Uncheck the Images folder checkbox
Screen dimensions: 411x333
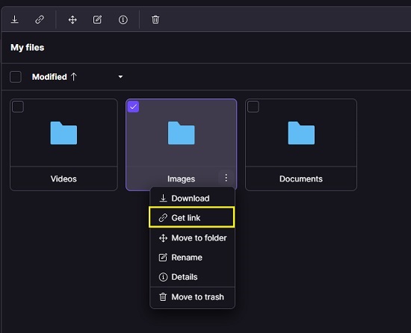[x=133, y=107]
